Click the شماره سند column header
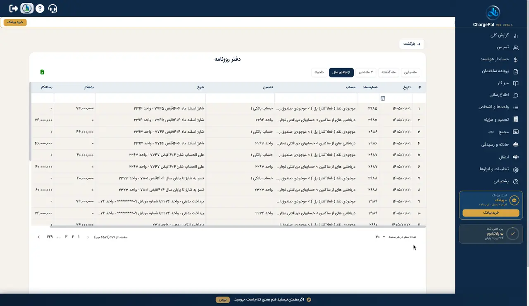This screenshot has height=306, width=529. tap(370, 87)
